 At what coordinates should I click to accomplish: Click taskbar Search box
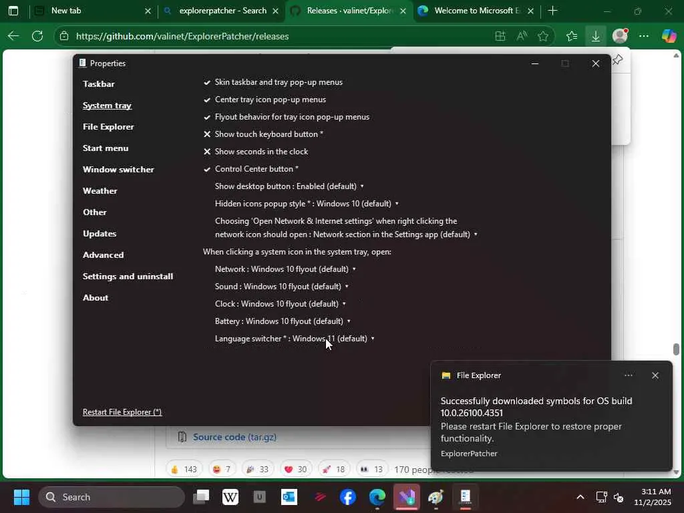click(112, 497)
